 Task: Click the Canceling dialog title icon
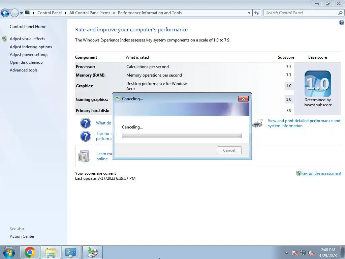click(x=118, y=99)
